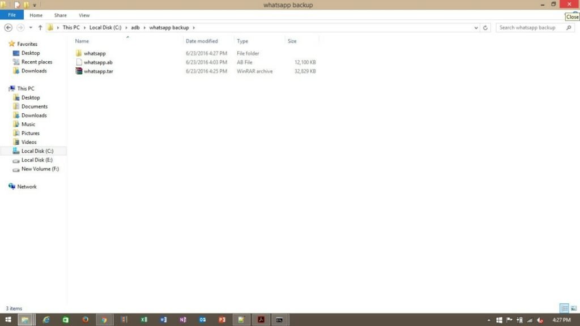
Task: Open Command Prompt from taskbar
Action: (280, 320)
